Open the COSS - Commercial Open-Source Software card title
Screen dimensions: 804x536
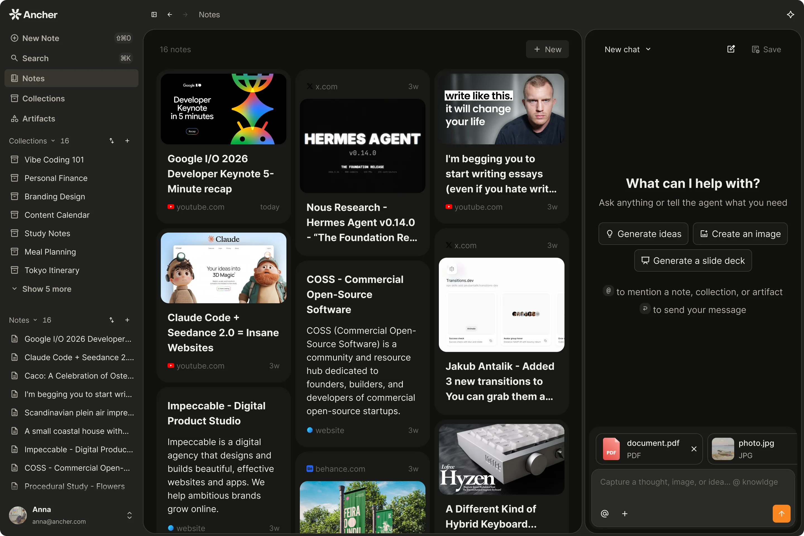pos(355,295)
